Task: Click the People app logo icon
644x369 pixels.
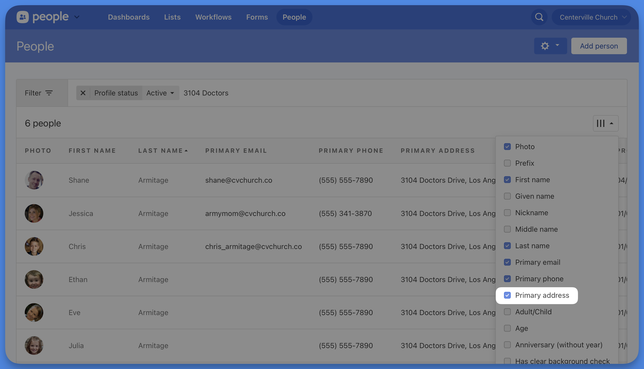Action: point(23,17)
